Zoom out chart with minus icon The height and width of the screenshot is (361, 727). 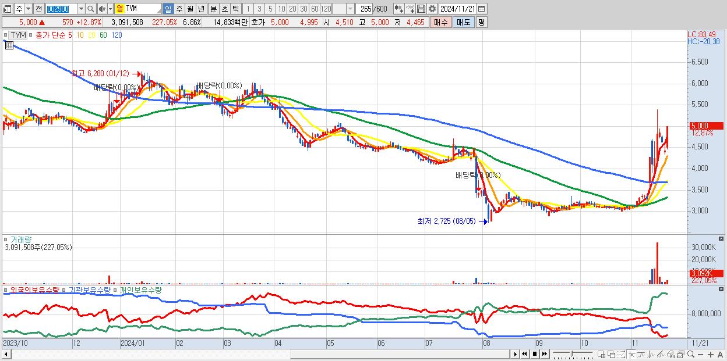tap(700, 354)
